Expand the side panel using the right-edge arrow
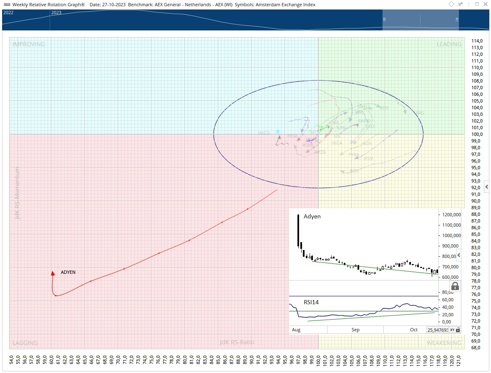The height and width of the screenshot is (373, 491). click(x=487, y=187)
